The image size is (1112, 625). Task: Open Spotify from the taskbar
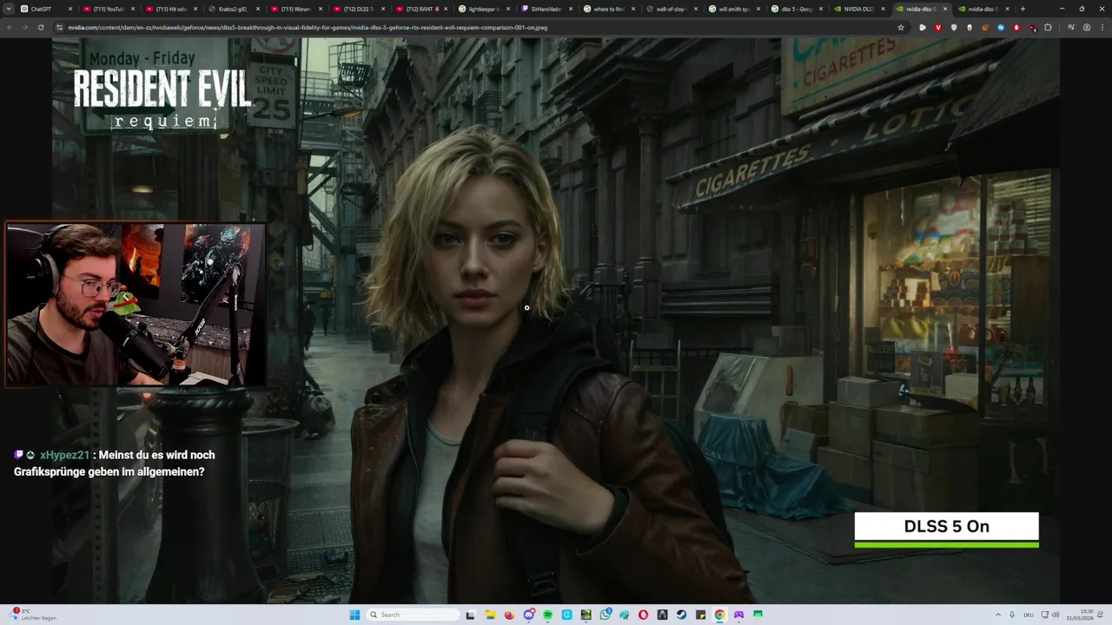pos(548,615)
